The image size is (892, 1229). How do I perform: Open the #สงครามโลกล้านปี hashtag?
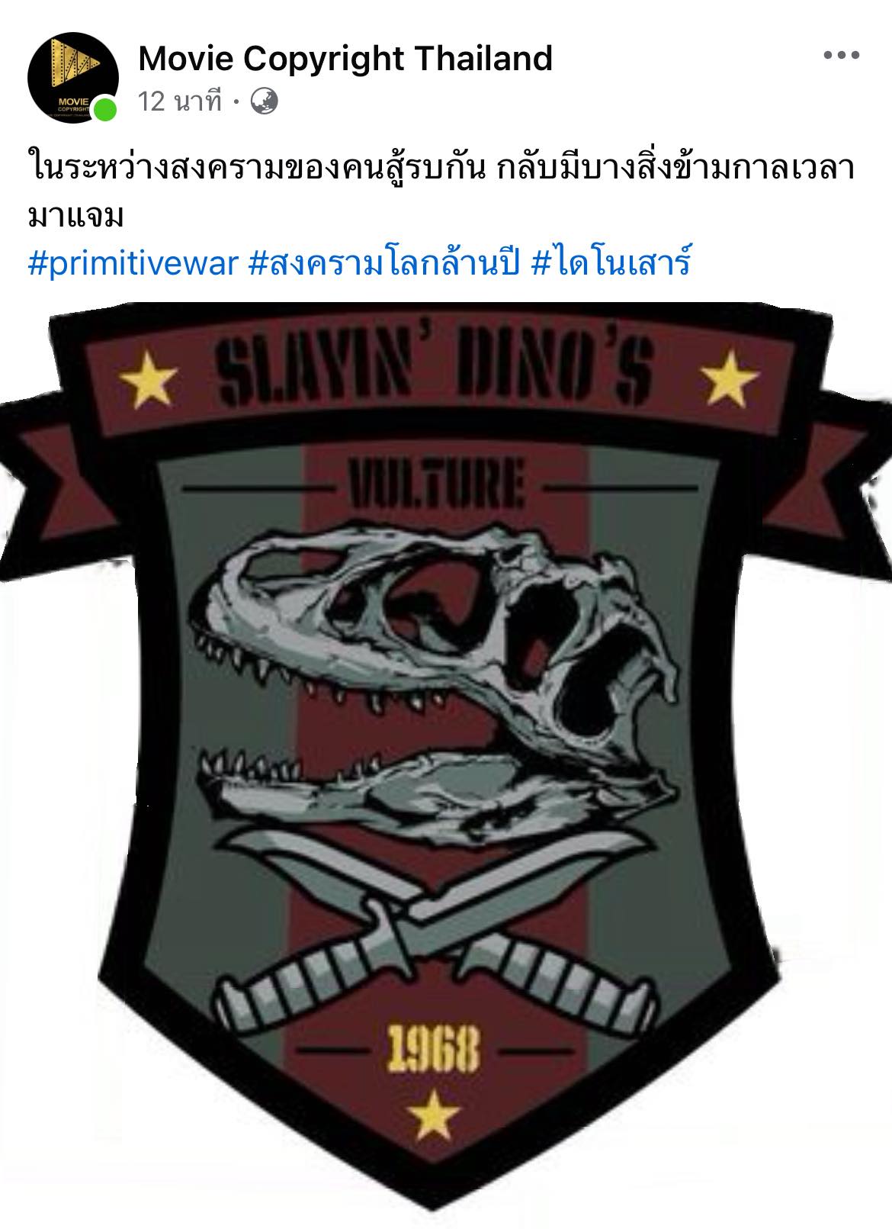[x=384, y=264]
